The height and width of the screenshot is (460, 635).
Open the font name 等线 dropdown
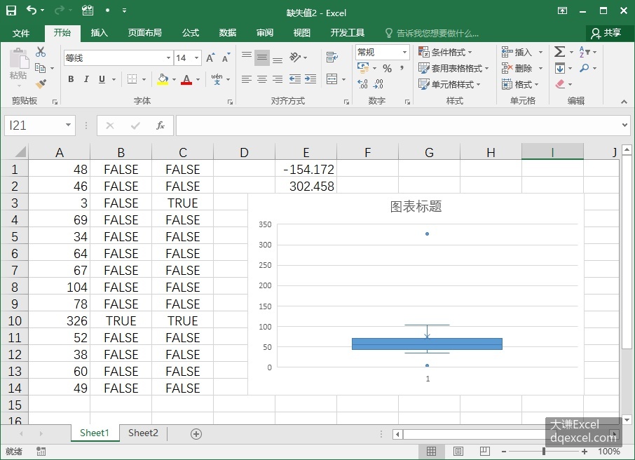coord(168,58)
